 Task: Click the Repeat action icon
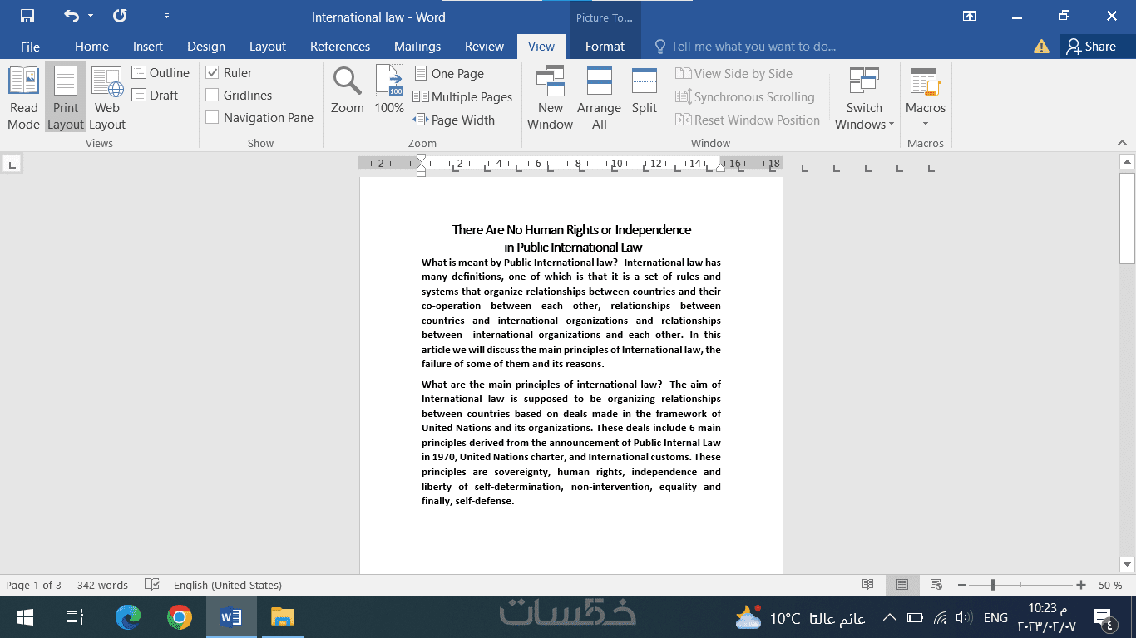click(x=120, y=16)
